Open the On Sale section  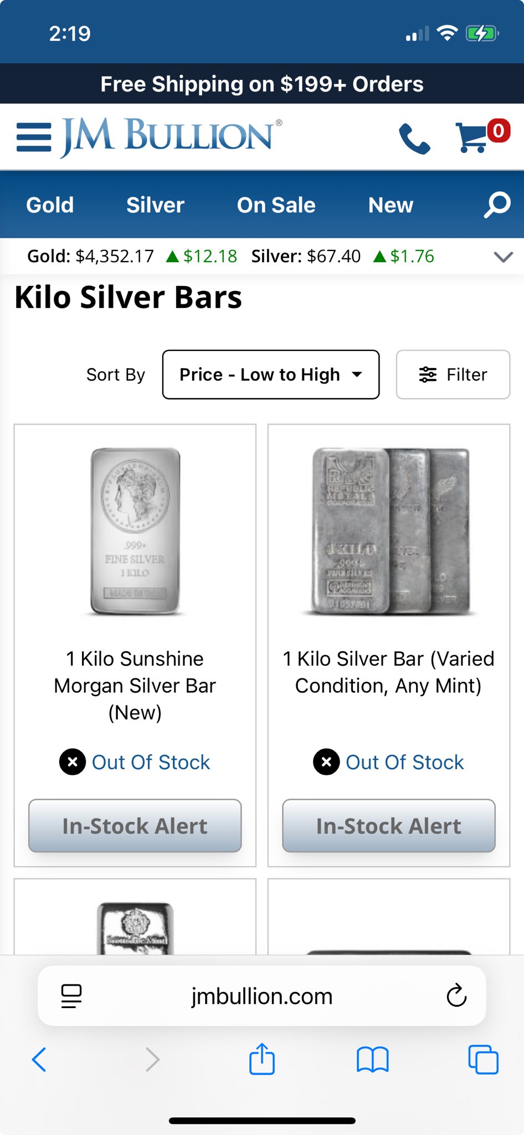point(276,205)
